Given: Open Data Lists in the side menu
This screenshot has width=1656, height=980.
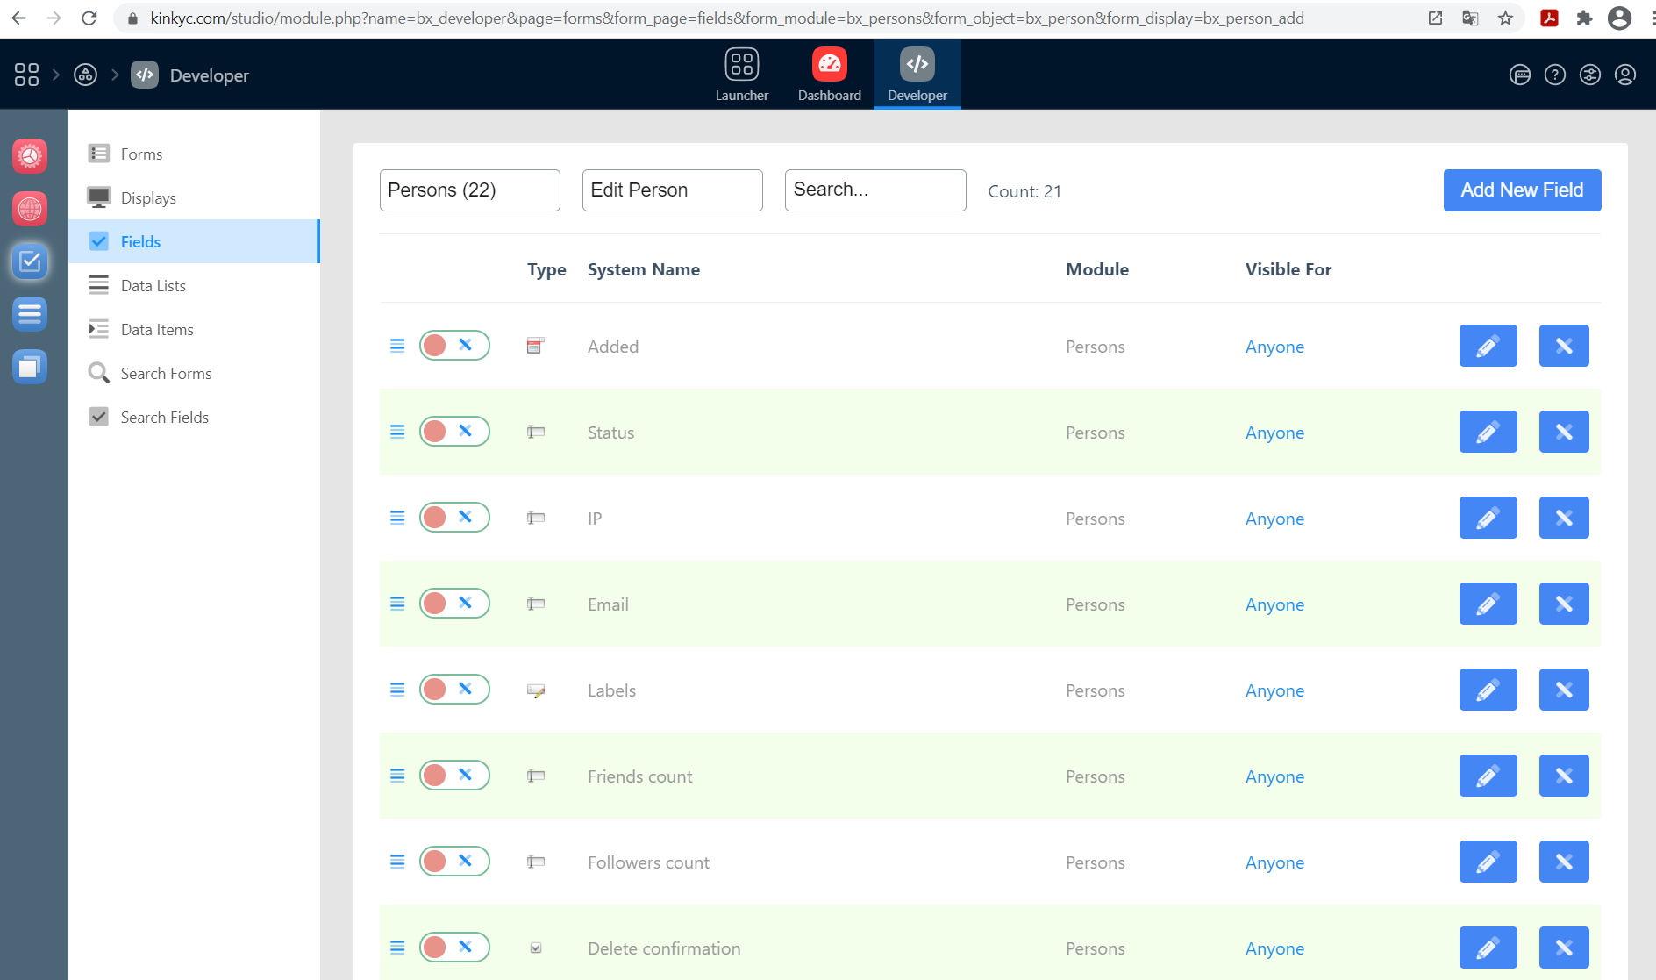Looking at the screenshot, I should point(153,286).
